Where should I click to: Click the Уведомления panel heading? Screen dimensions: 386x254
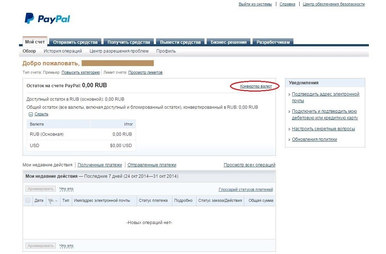[304, 83]
